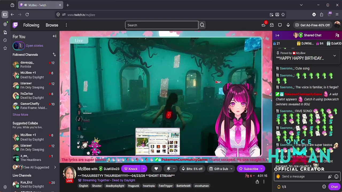
Task: Open the three-dot More menu beside Browse
Action: point(66,25)
